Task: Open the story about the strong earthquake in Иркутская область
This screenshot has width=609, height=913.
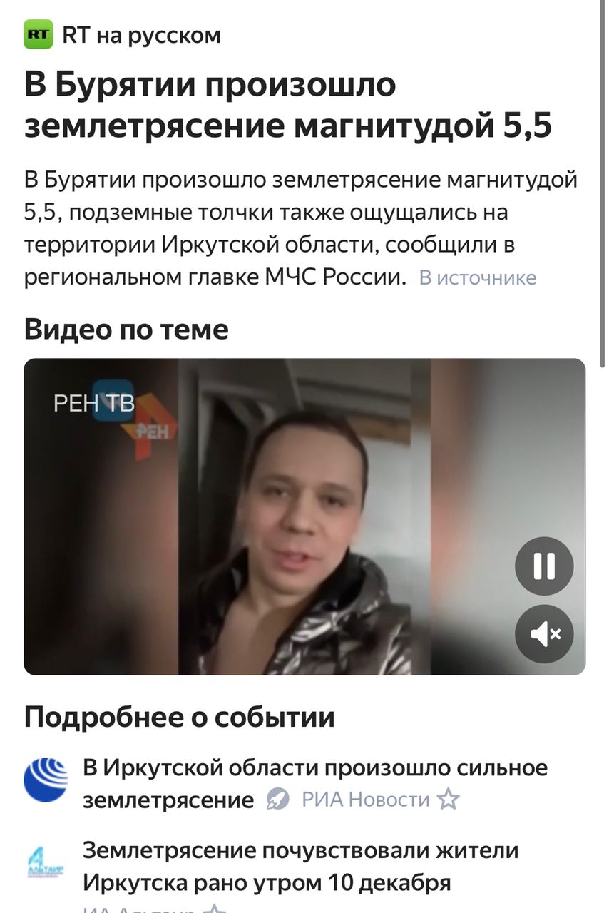Action: 315,783
